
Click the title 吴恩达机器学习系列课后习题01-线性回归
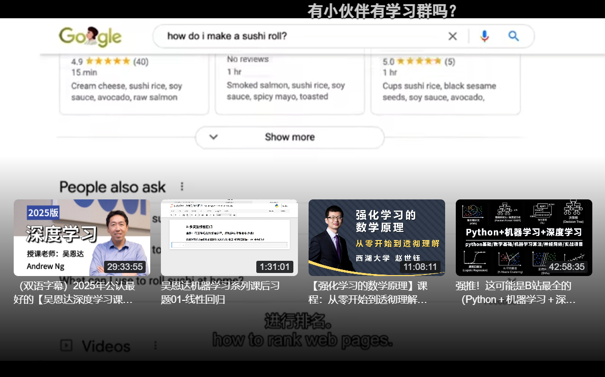point(220,292)
